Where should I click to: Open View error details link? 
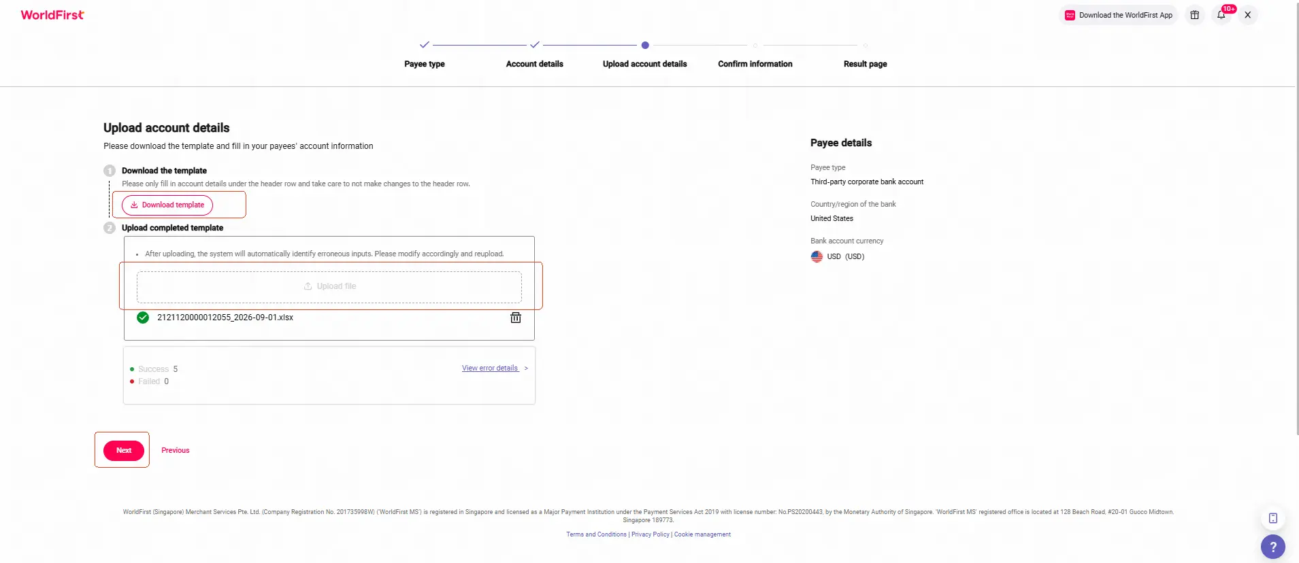[x=490, y=369]
